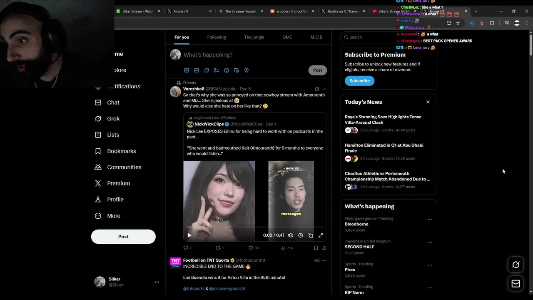Open more options for Varezhka8's post

(324, 89)
